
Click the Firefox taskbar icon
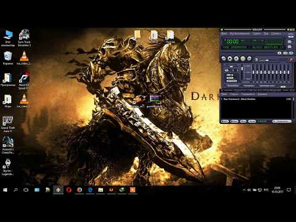click(80, 190)
